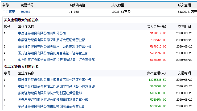Click the 卖出金额(元) column header

(x=157, y=73)
